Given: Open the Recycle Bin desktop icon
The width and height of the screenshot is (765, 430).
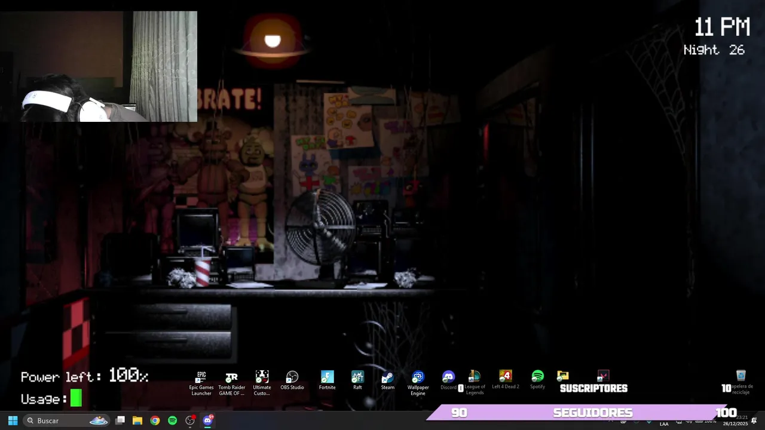Looking at the screenshot, I should tap(741, 382).
